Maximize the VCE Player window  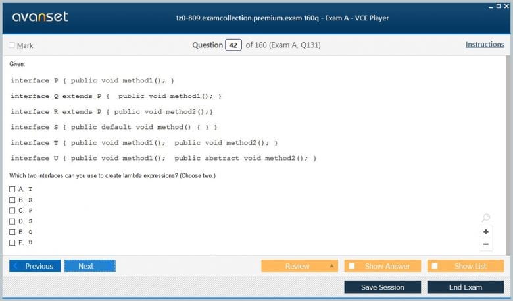tap(499, 6)
